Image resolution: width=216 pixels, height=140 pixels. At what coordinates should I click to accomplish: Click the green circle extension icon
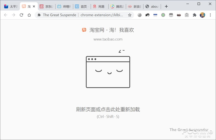[163, 15]
